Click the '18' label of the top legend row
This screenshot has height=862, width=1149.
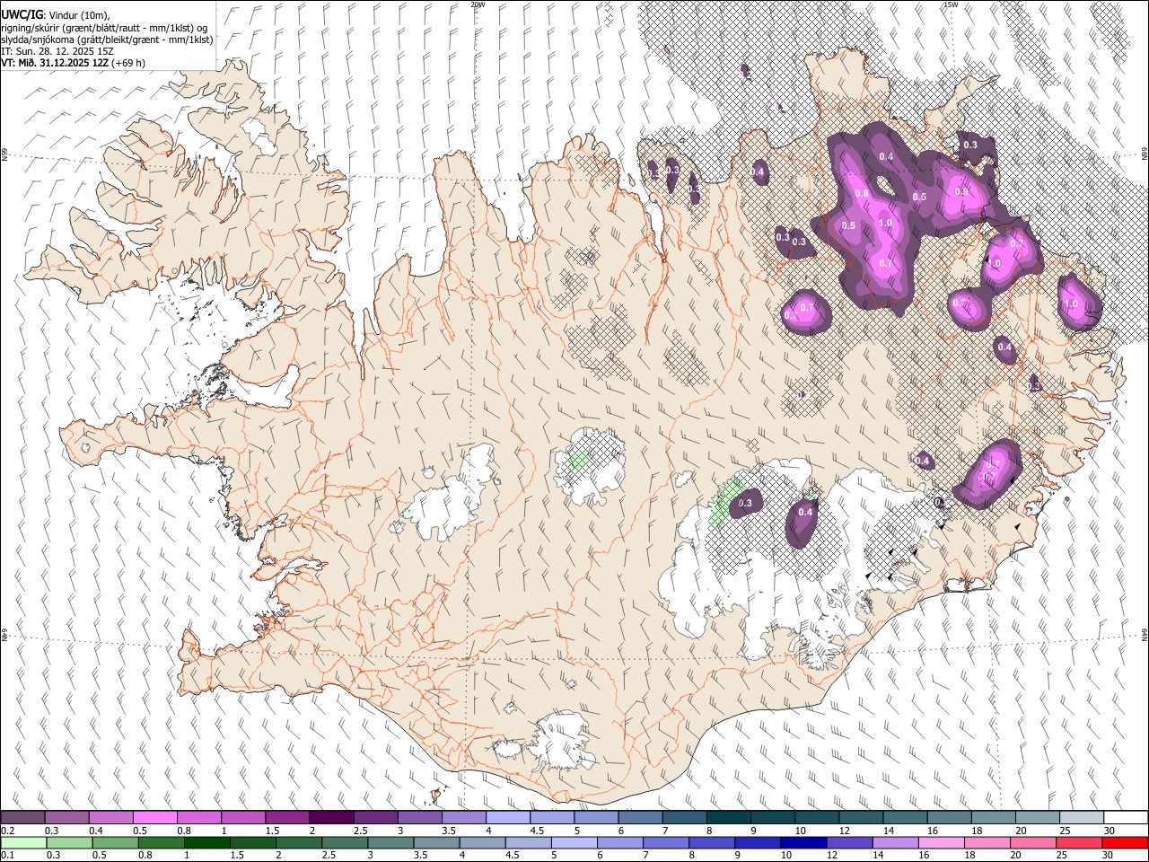977,831
